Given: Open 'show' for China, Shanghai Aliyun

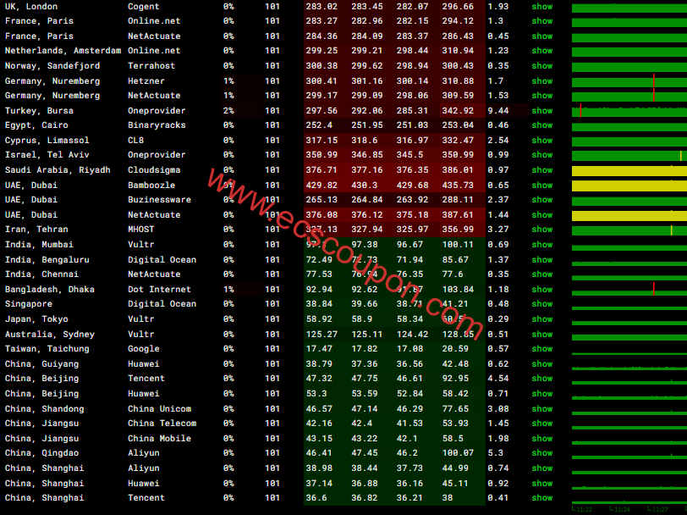Looking at the screenshot, I should pyautogui.click(x=542, y=468).
